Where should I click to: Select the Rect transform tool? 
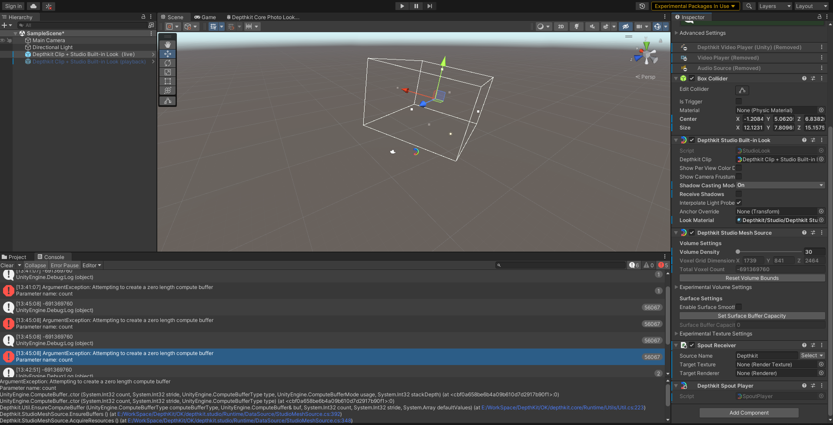(x=168, y=81)
